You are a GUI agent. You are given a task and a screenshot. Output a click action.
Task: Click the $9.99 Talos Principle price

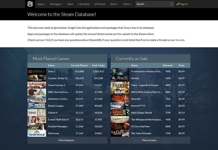coord(181,133)
